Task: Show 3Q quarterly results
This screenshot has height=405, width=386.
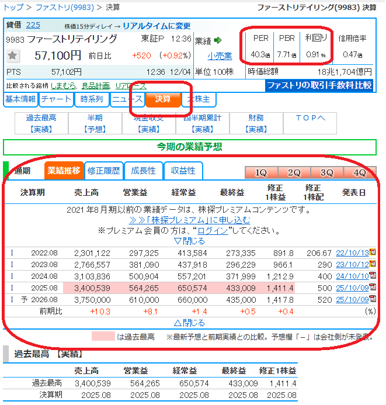Action: click(x=326, y=173)
